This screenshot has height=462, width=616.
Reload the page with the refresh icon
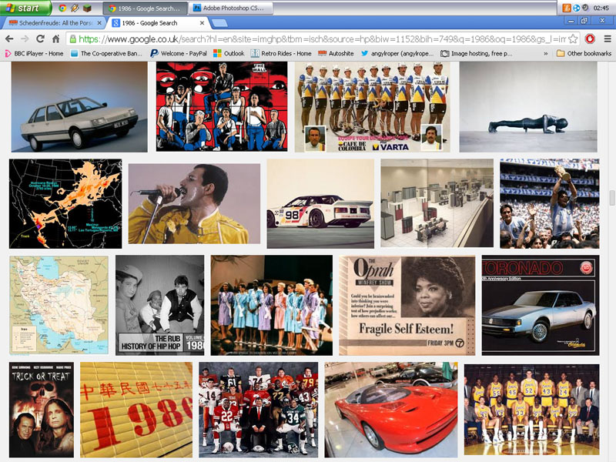pos(40,38)
